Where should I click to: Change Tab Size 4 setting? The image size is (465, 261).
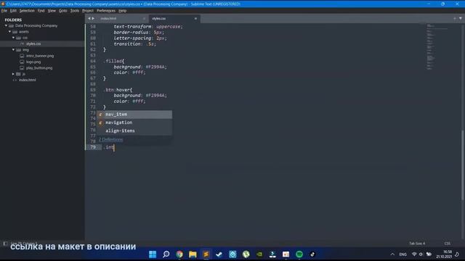point(417,244)
